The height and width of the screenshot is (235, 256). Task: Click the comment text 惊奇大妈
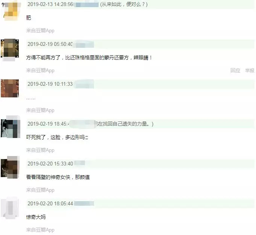pos(36,217)
